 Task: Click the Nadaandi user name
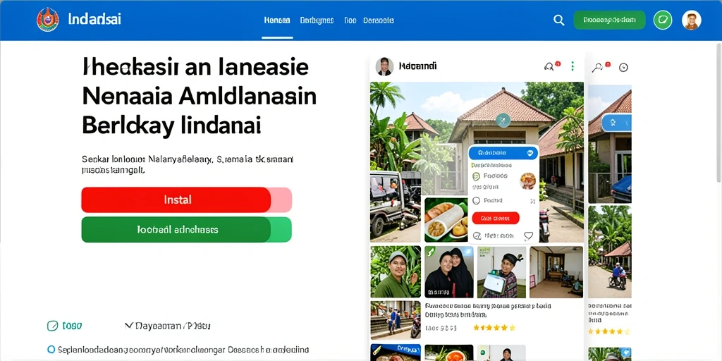click(417, 66)
